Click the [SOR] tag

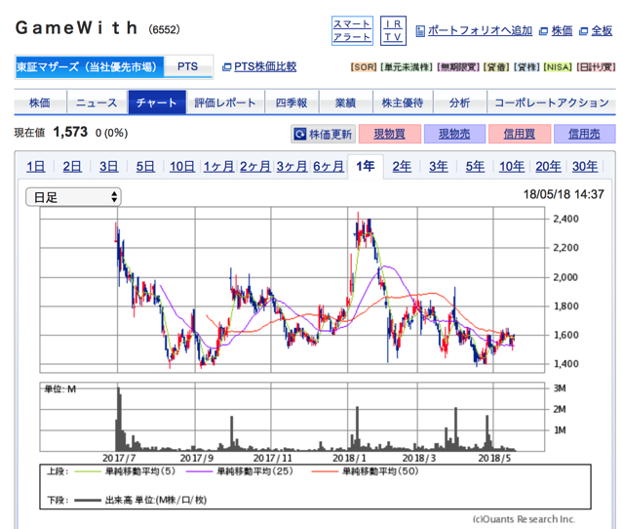[363, 67]
